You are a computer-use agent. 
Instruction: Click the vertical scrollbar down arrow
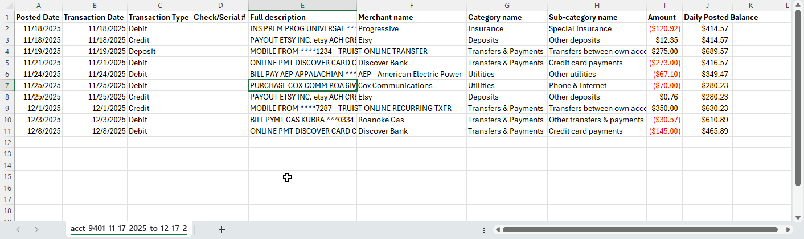(798, 218)
